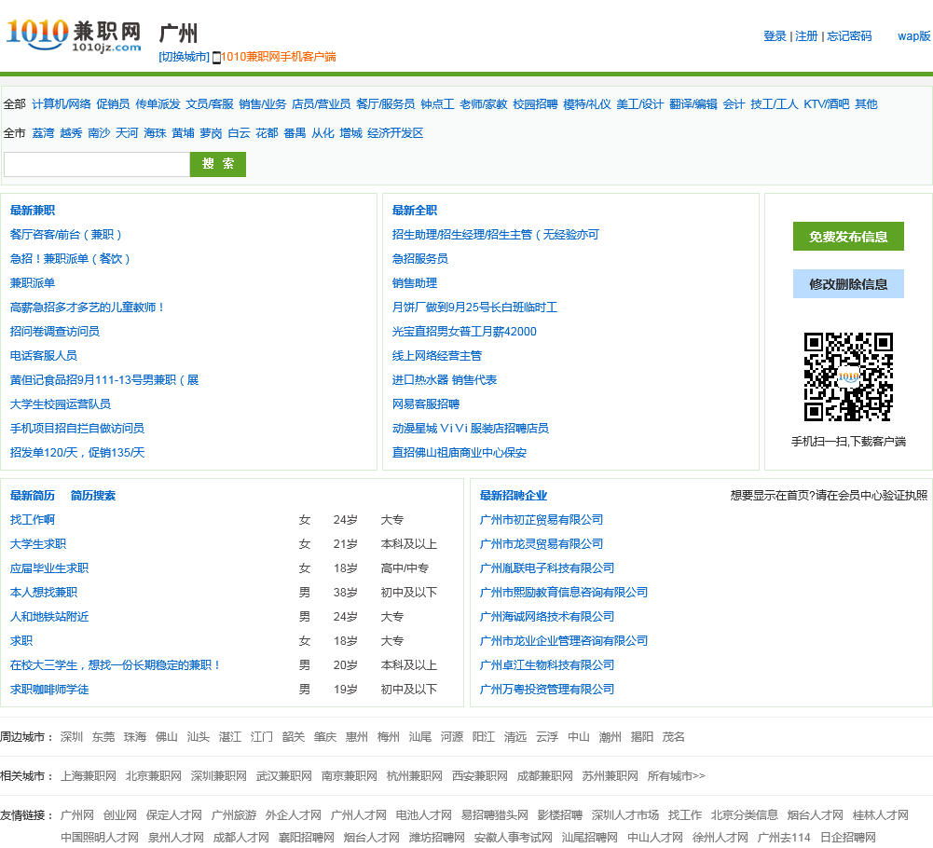Select 老师/家教 category

484,104
